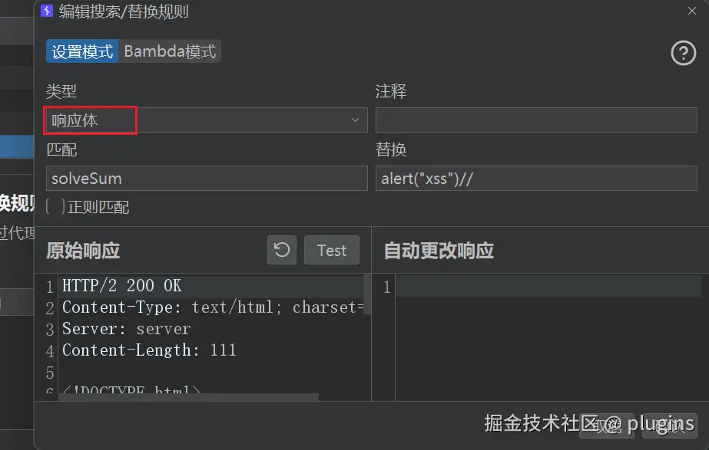Click the vertical scrollbar of original response
This screenshot has width=709, height=450.
coord(367,294)
